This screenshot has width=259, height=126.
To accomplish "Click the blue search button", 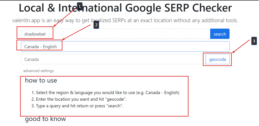I will tap(220, 34).
